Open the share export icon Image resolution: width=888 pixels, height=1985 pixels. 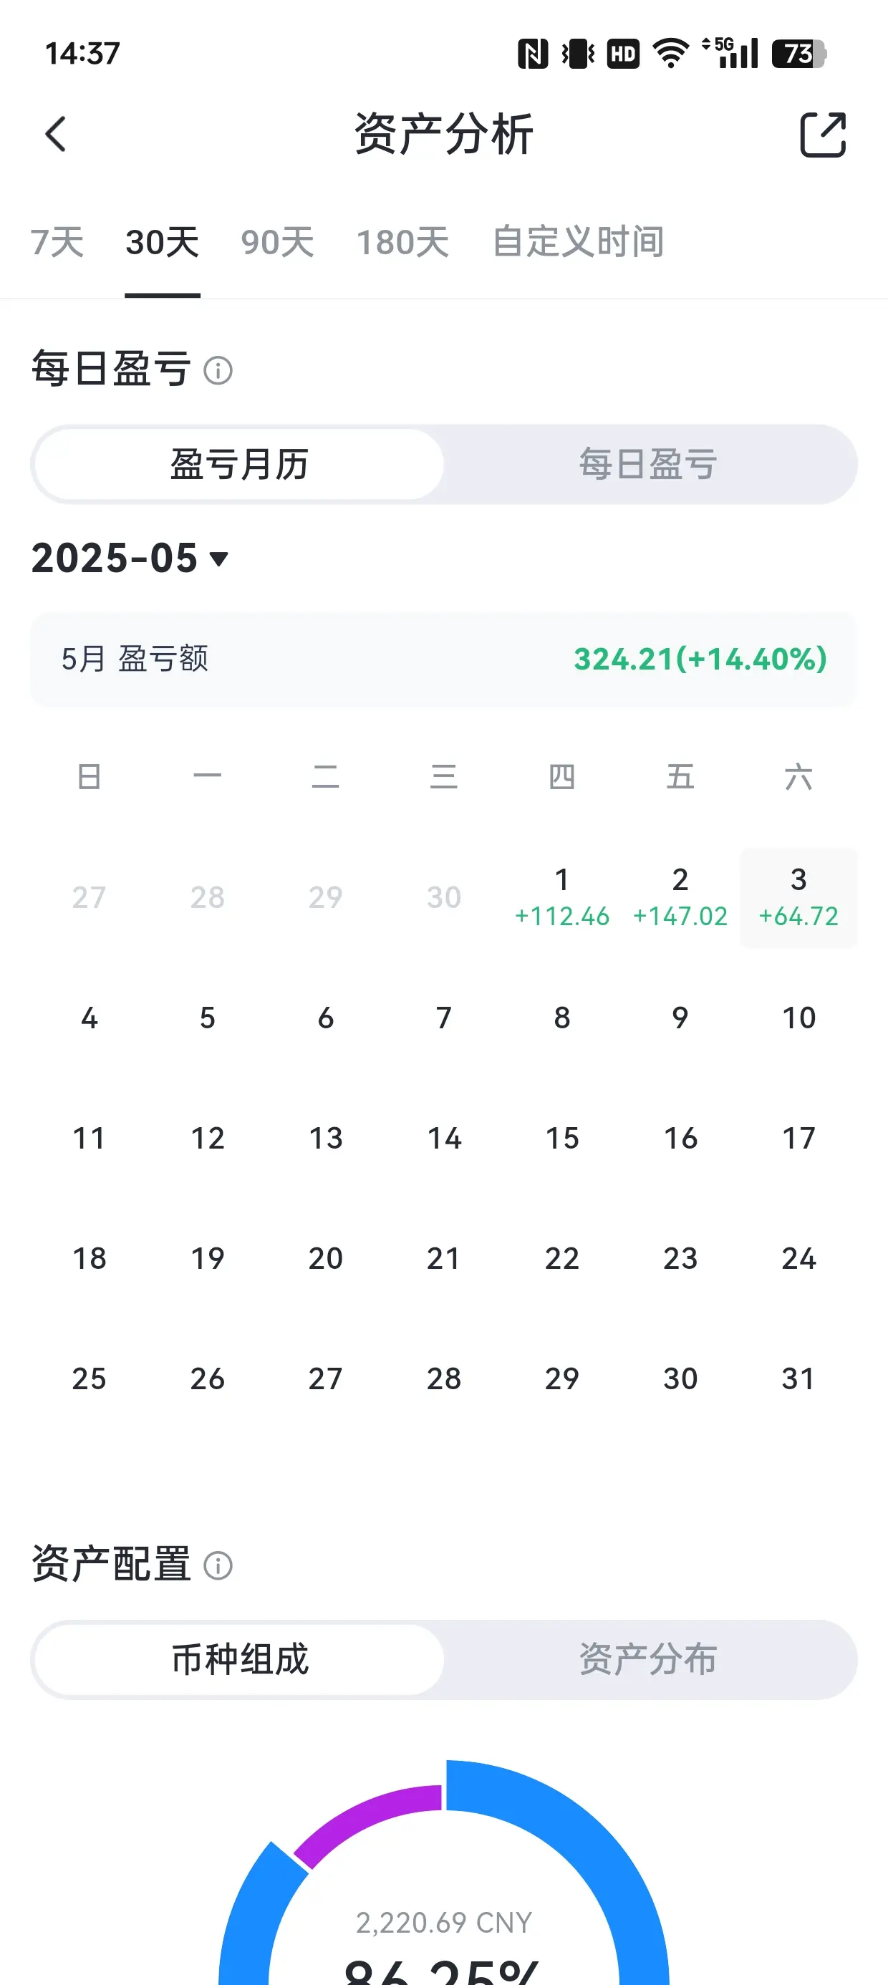pyautogui.click(x=823, y=134)
